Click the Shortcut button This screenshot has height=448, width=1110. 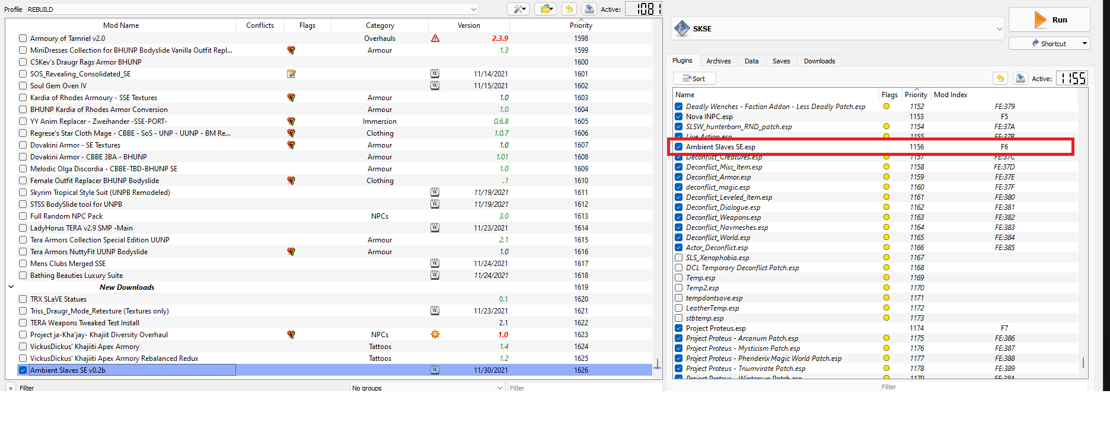point(1049,43)
